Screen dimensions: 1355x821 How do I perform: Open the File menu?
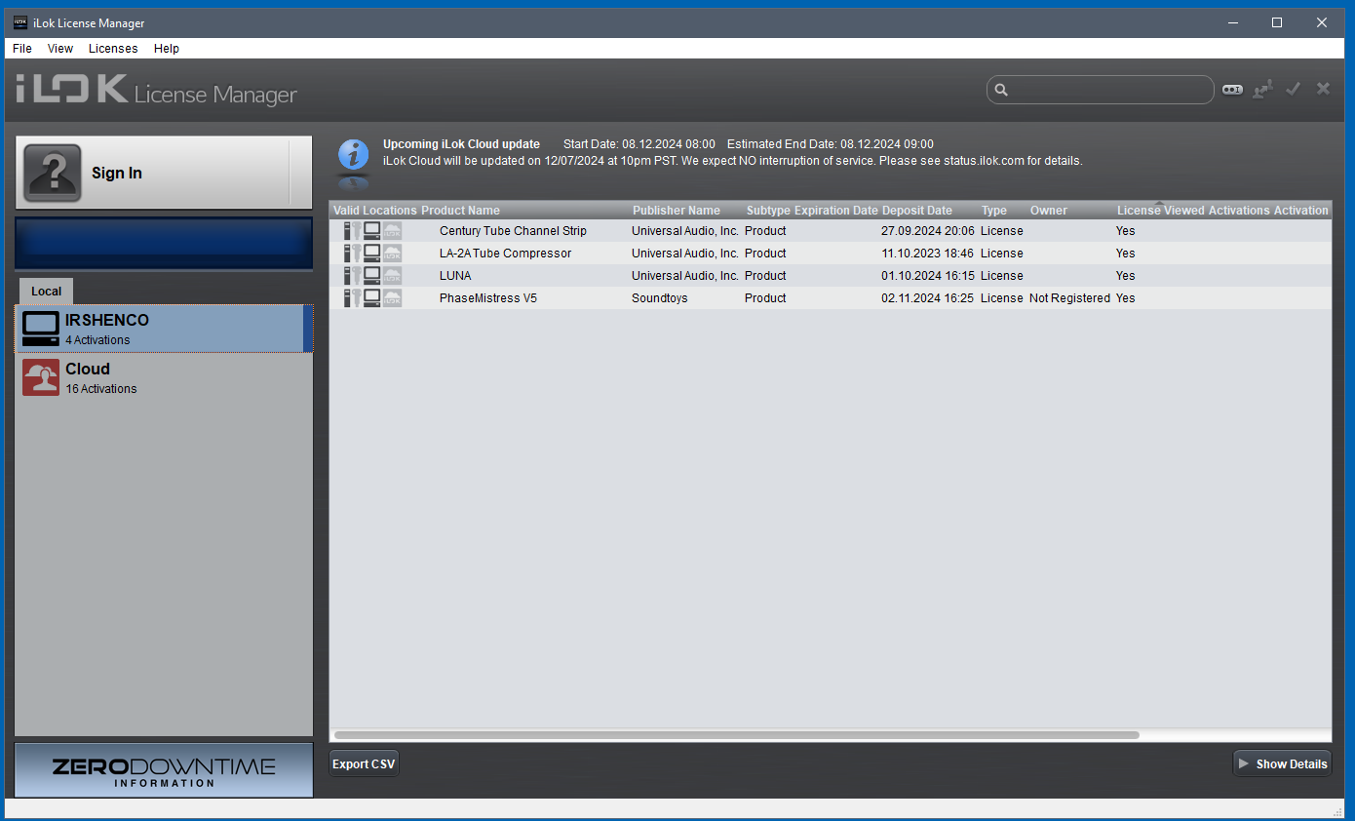22,49
